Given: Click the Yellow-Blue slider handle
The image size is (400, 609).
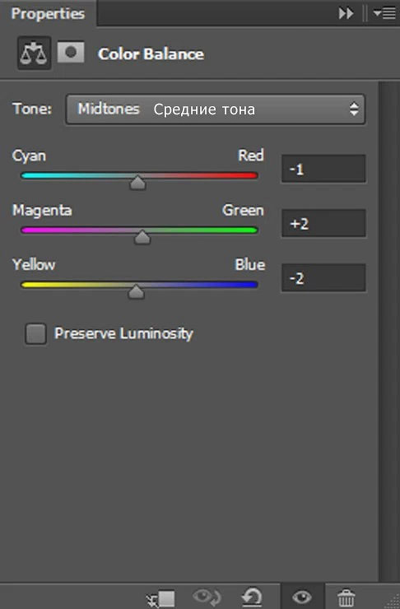Looking at the screenshot, I should (136, 291).
